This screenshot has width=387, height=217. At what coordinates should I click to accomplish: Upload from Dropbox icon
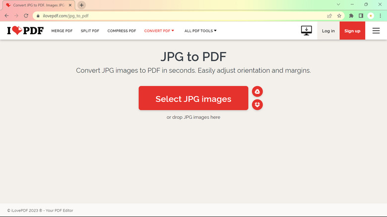click(257, 105)
